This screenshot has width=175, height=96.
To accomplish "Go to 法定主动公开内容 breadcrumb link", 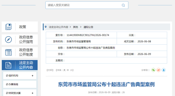I will click(x=58, y=27).
